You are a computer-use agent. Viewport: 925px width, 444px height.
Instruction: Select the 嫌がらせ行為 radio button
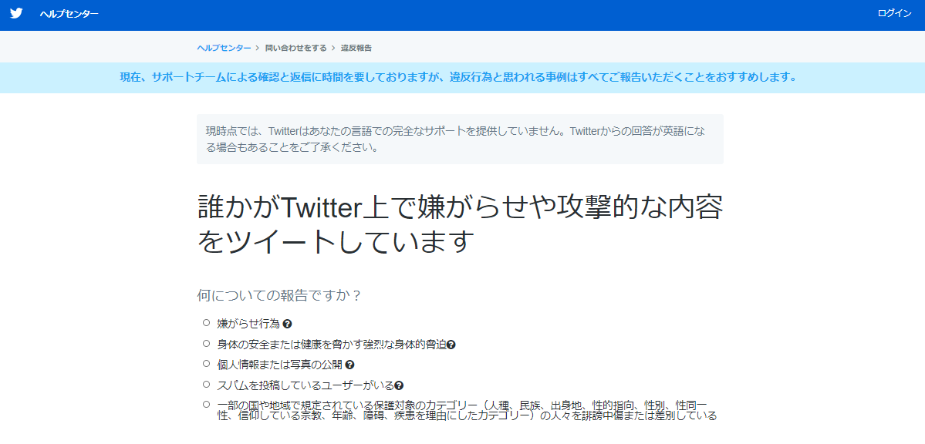(x=206, y=322)
